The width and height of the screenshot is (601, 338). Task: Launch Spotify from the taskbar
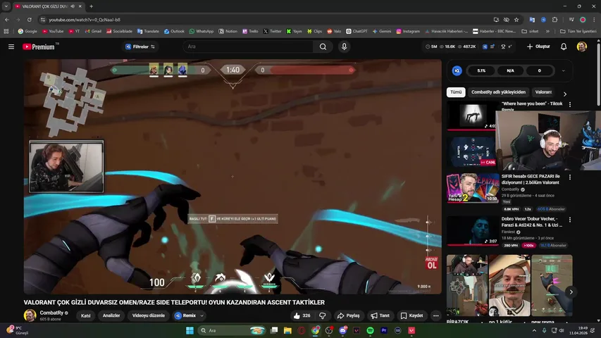coord(370,330)
